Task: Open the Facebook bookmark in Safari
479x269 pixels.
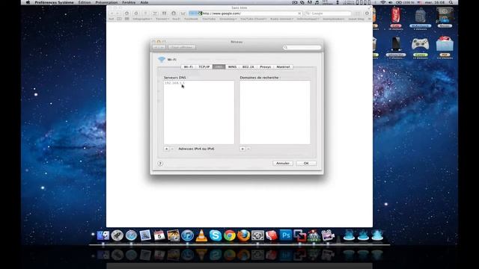Action: point(192,19)
